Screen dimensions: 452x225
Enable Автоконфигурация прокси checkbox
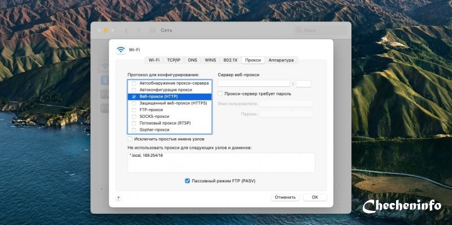(134, 90)
